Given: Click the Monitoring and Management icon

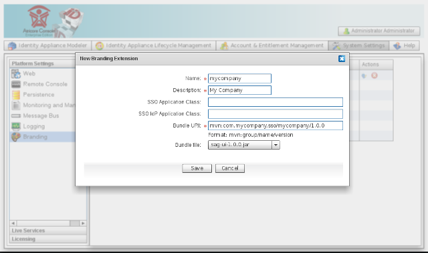Looking at the screenshot, I should tap(16, 105).
